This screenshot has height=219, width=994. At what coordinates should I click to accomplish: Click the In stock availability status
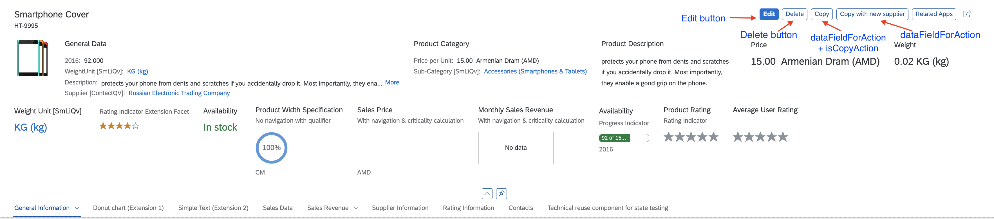pos(220,128)
